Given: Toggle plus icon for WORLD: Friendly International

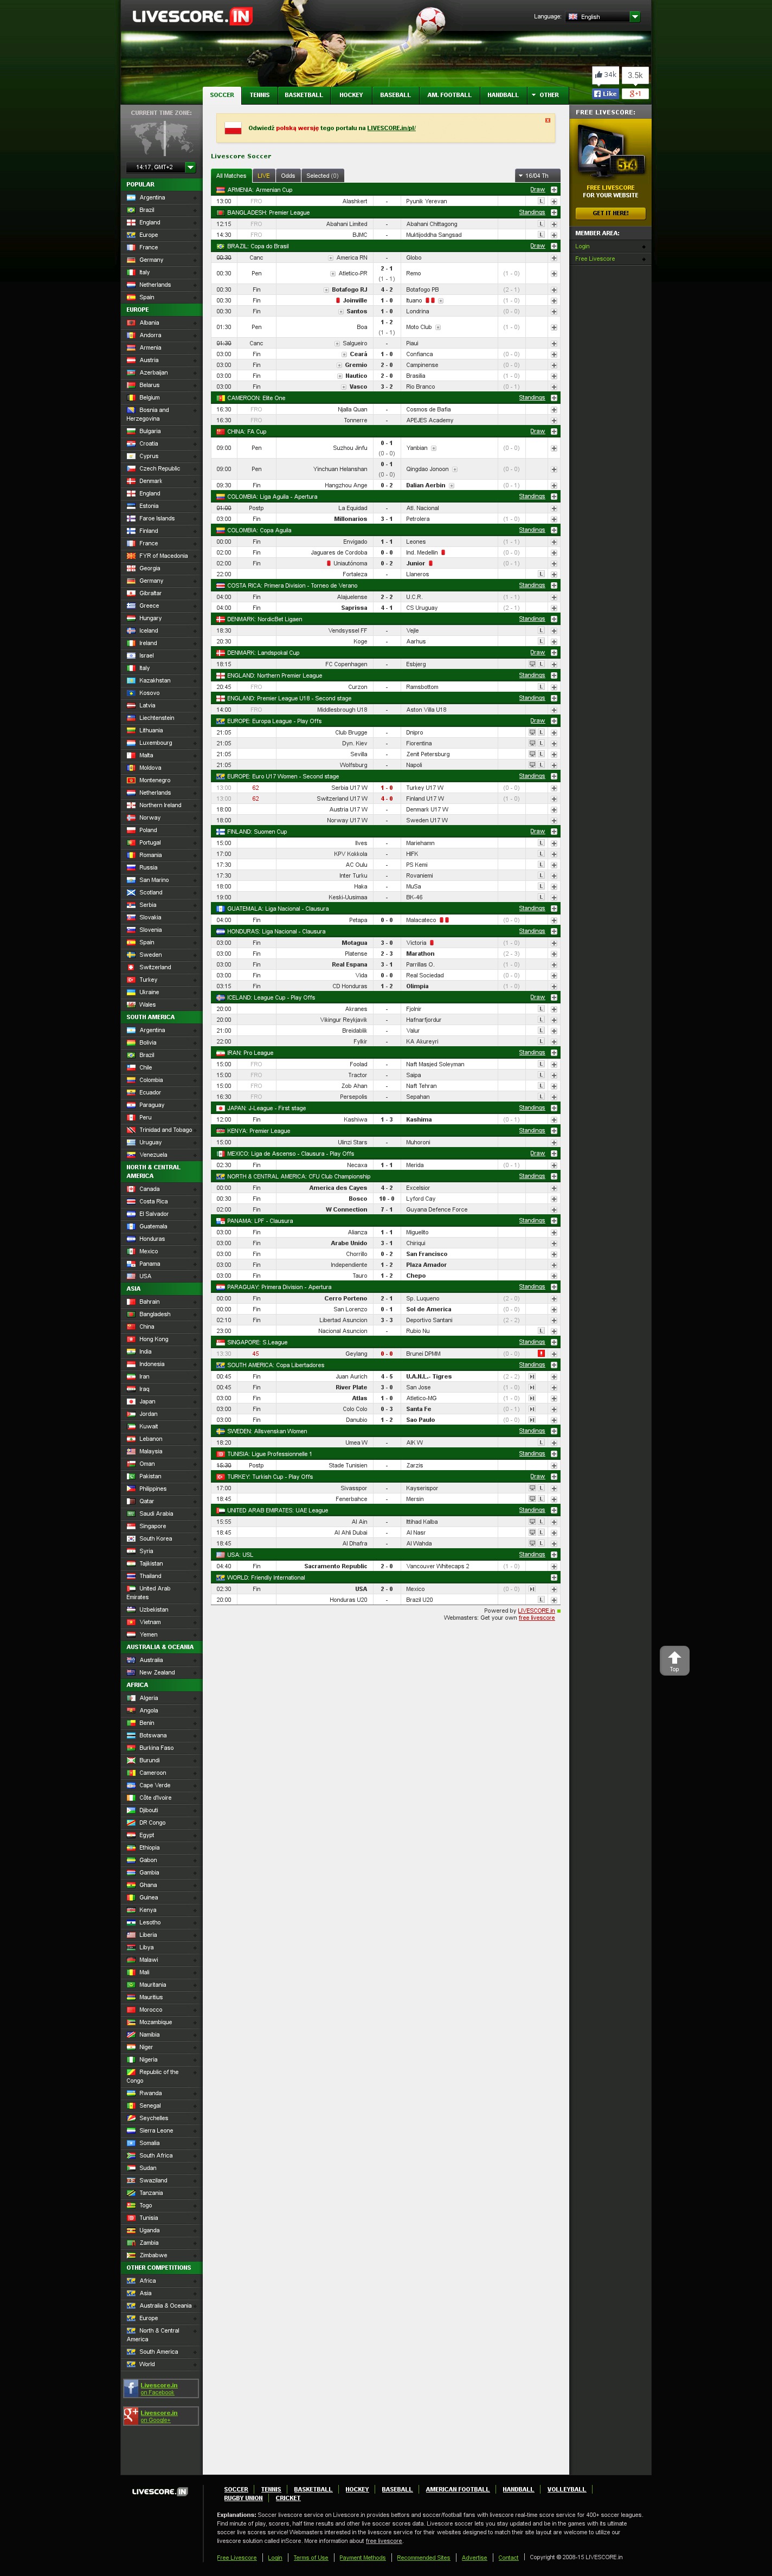Looking at the screenshot, I should 554,1577.
